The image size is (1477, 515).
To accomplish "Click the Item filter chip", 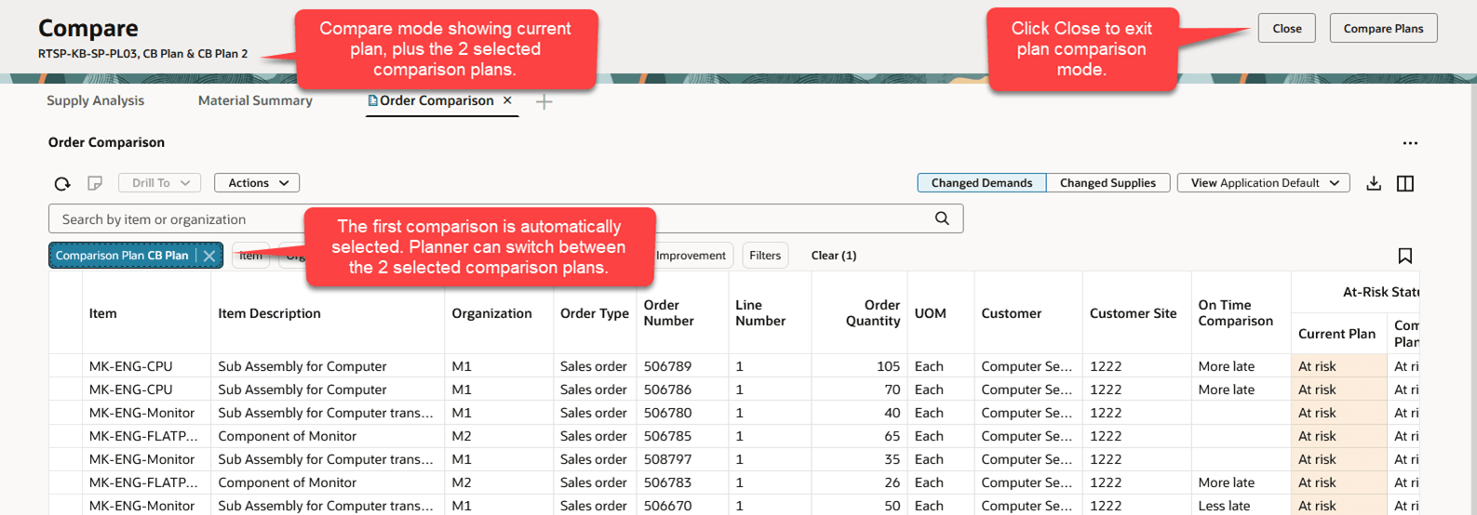I will click(250, 256).
